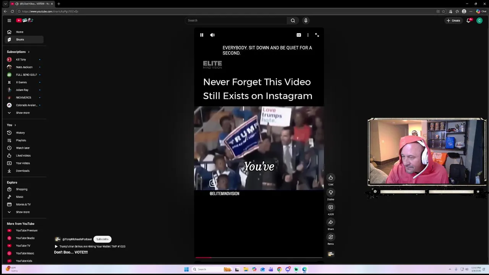
Task: Open YouTube Studio
Action: pyautogui.click(x=24, y=238)
